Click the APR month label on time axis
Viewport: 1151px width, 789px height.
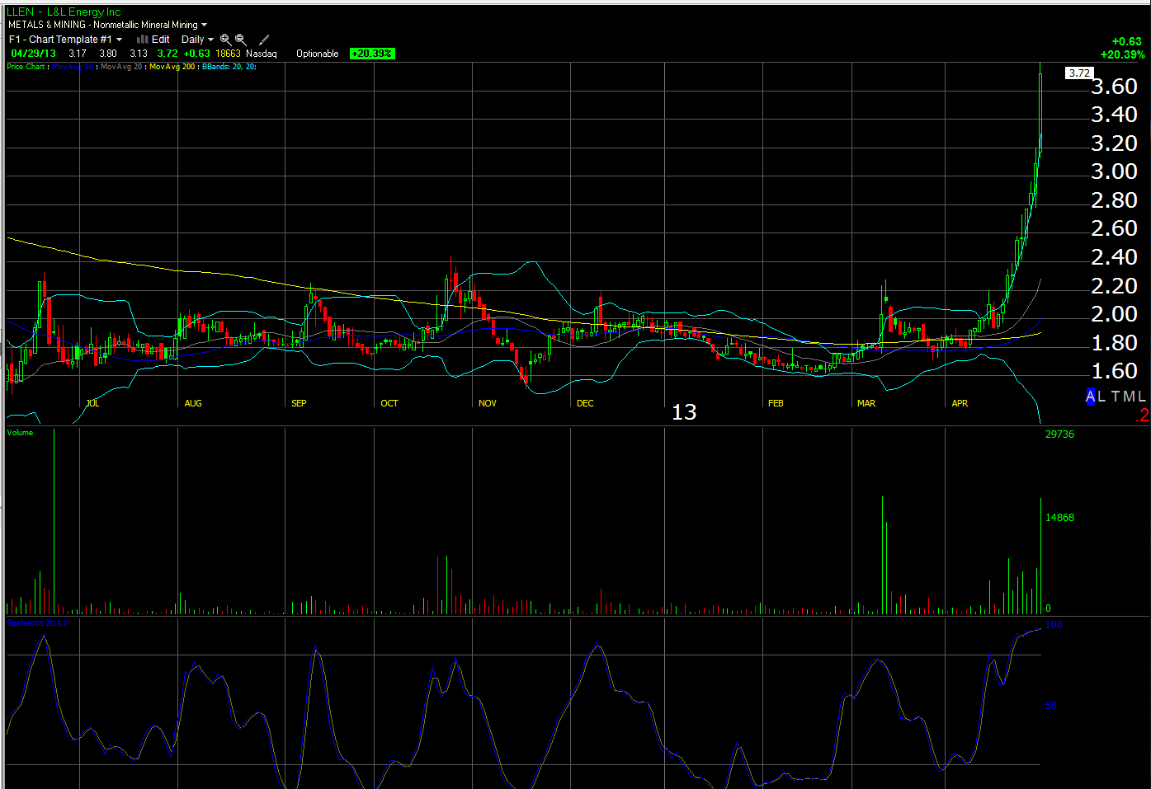(x=960, y=403)
